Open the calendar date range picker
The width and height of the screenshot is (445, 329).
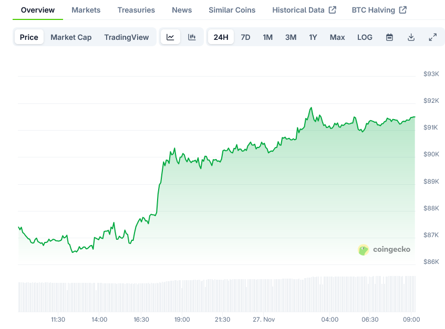click(389, 37)
